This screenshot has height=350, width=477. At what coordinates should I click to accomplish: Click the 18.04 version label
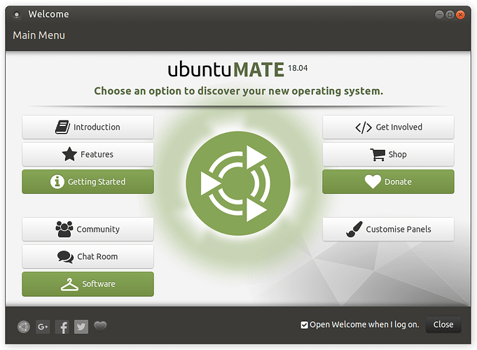click(x=298, y=68)
